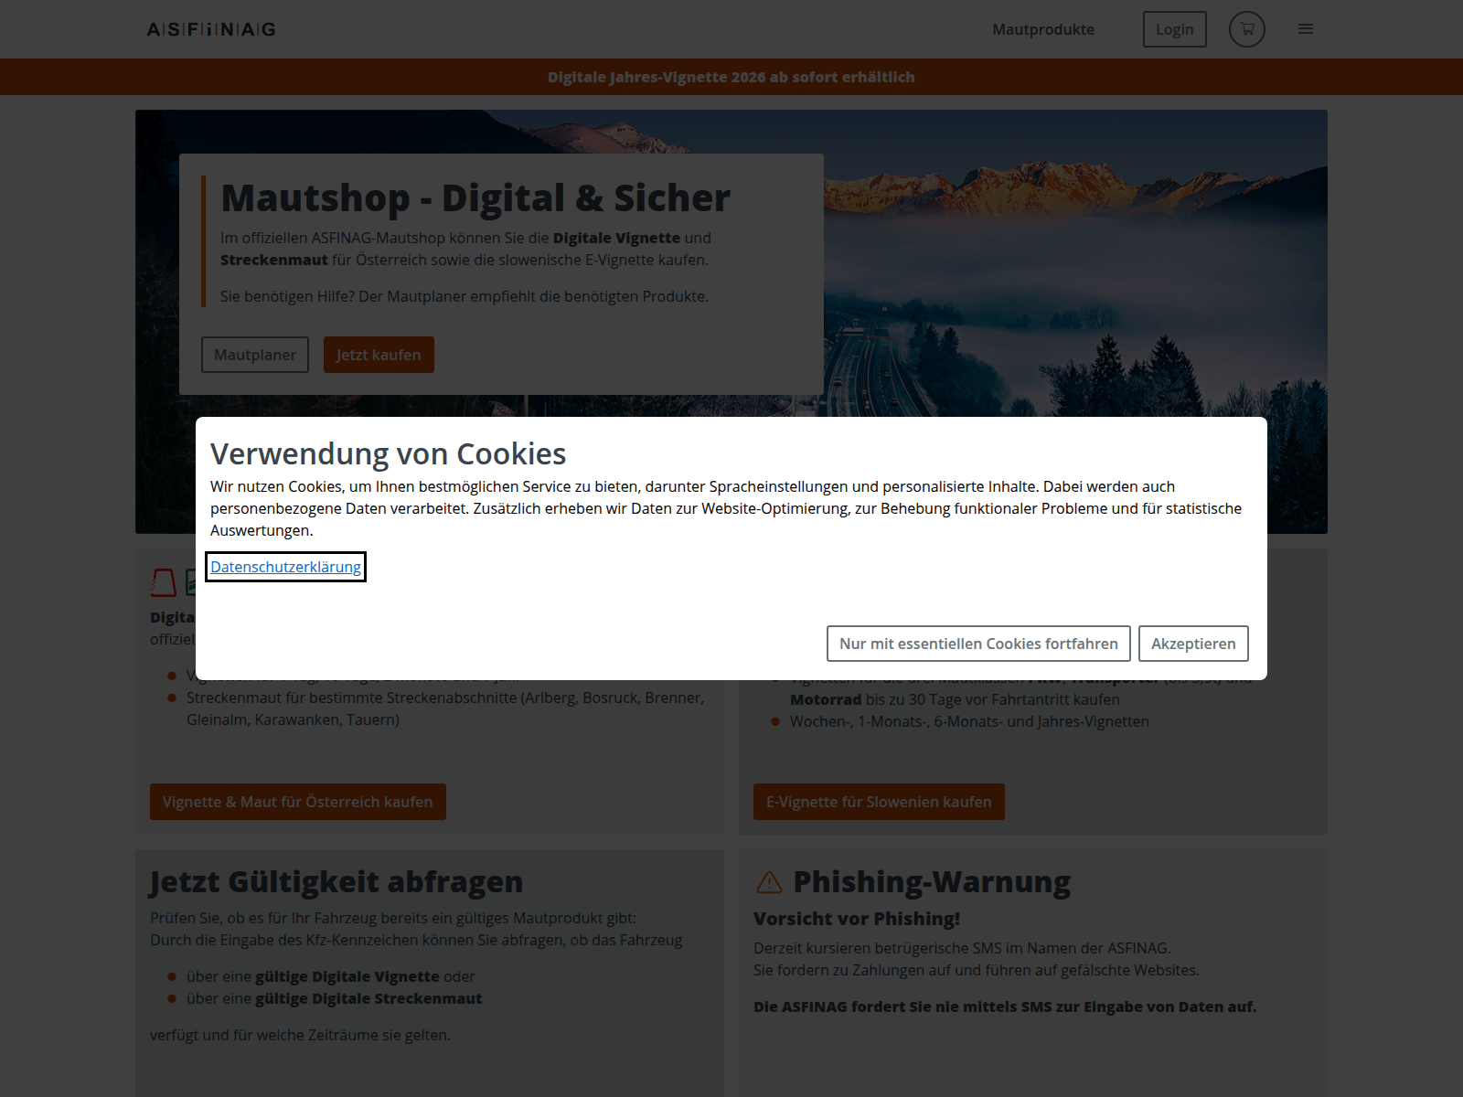The image size is (1463, 1097).
Task: Open the Datenschutzerklärung link
Action: click(285, 567)
